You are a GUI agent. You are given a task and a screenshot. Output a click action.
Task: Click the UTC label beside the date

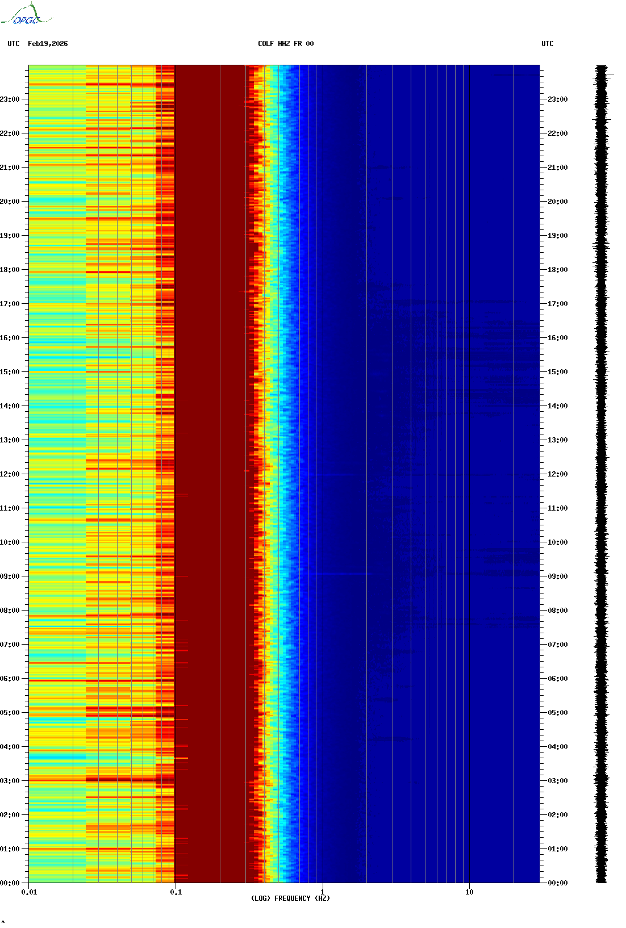pyautogui.click(x=14, y=44)
